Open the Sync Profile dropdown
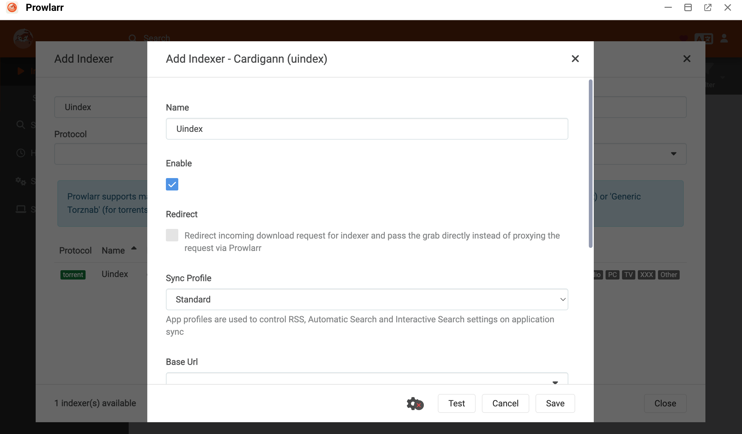The width and height of the screenshot is (742, 434). [x=367, y=299]
